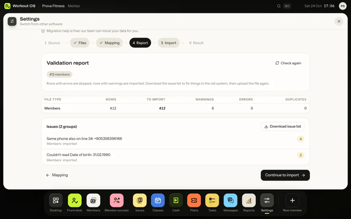Open the PS user avatar
Screen dimensions: 351x219
click(x=343, y=6)
